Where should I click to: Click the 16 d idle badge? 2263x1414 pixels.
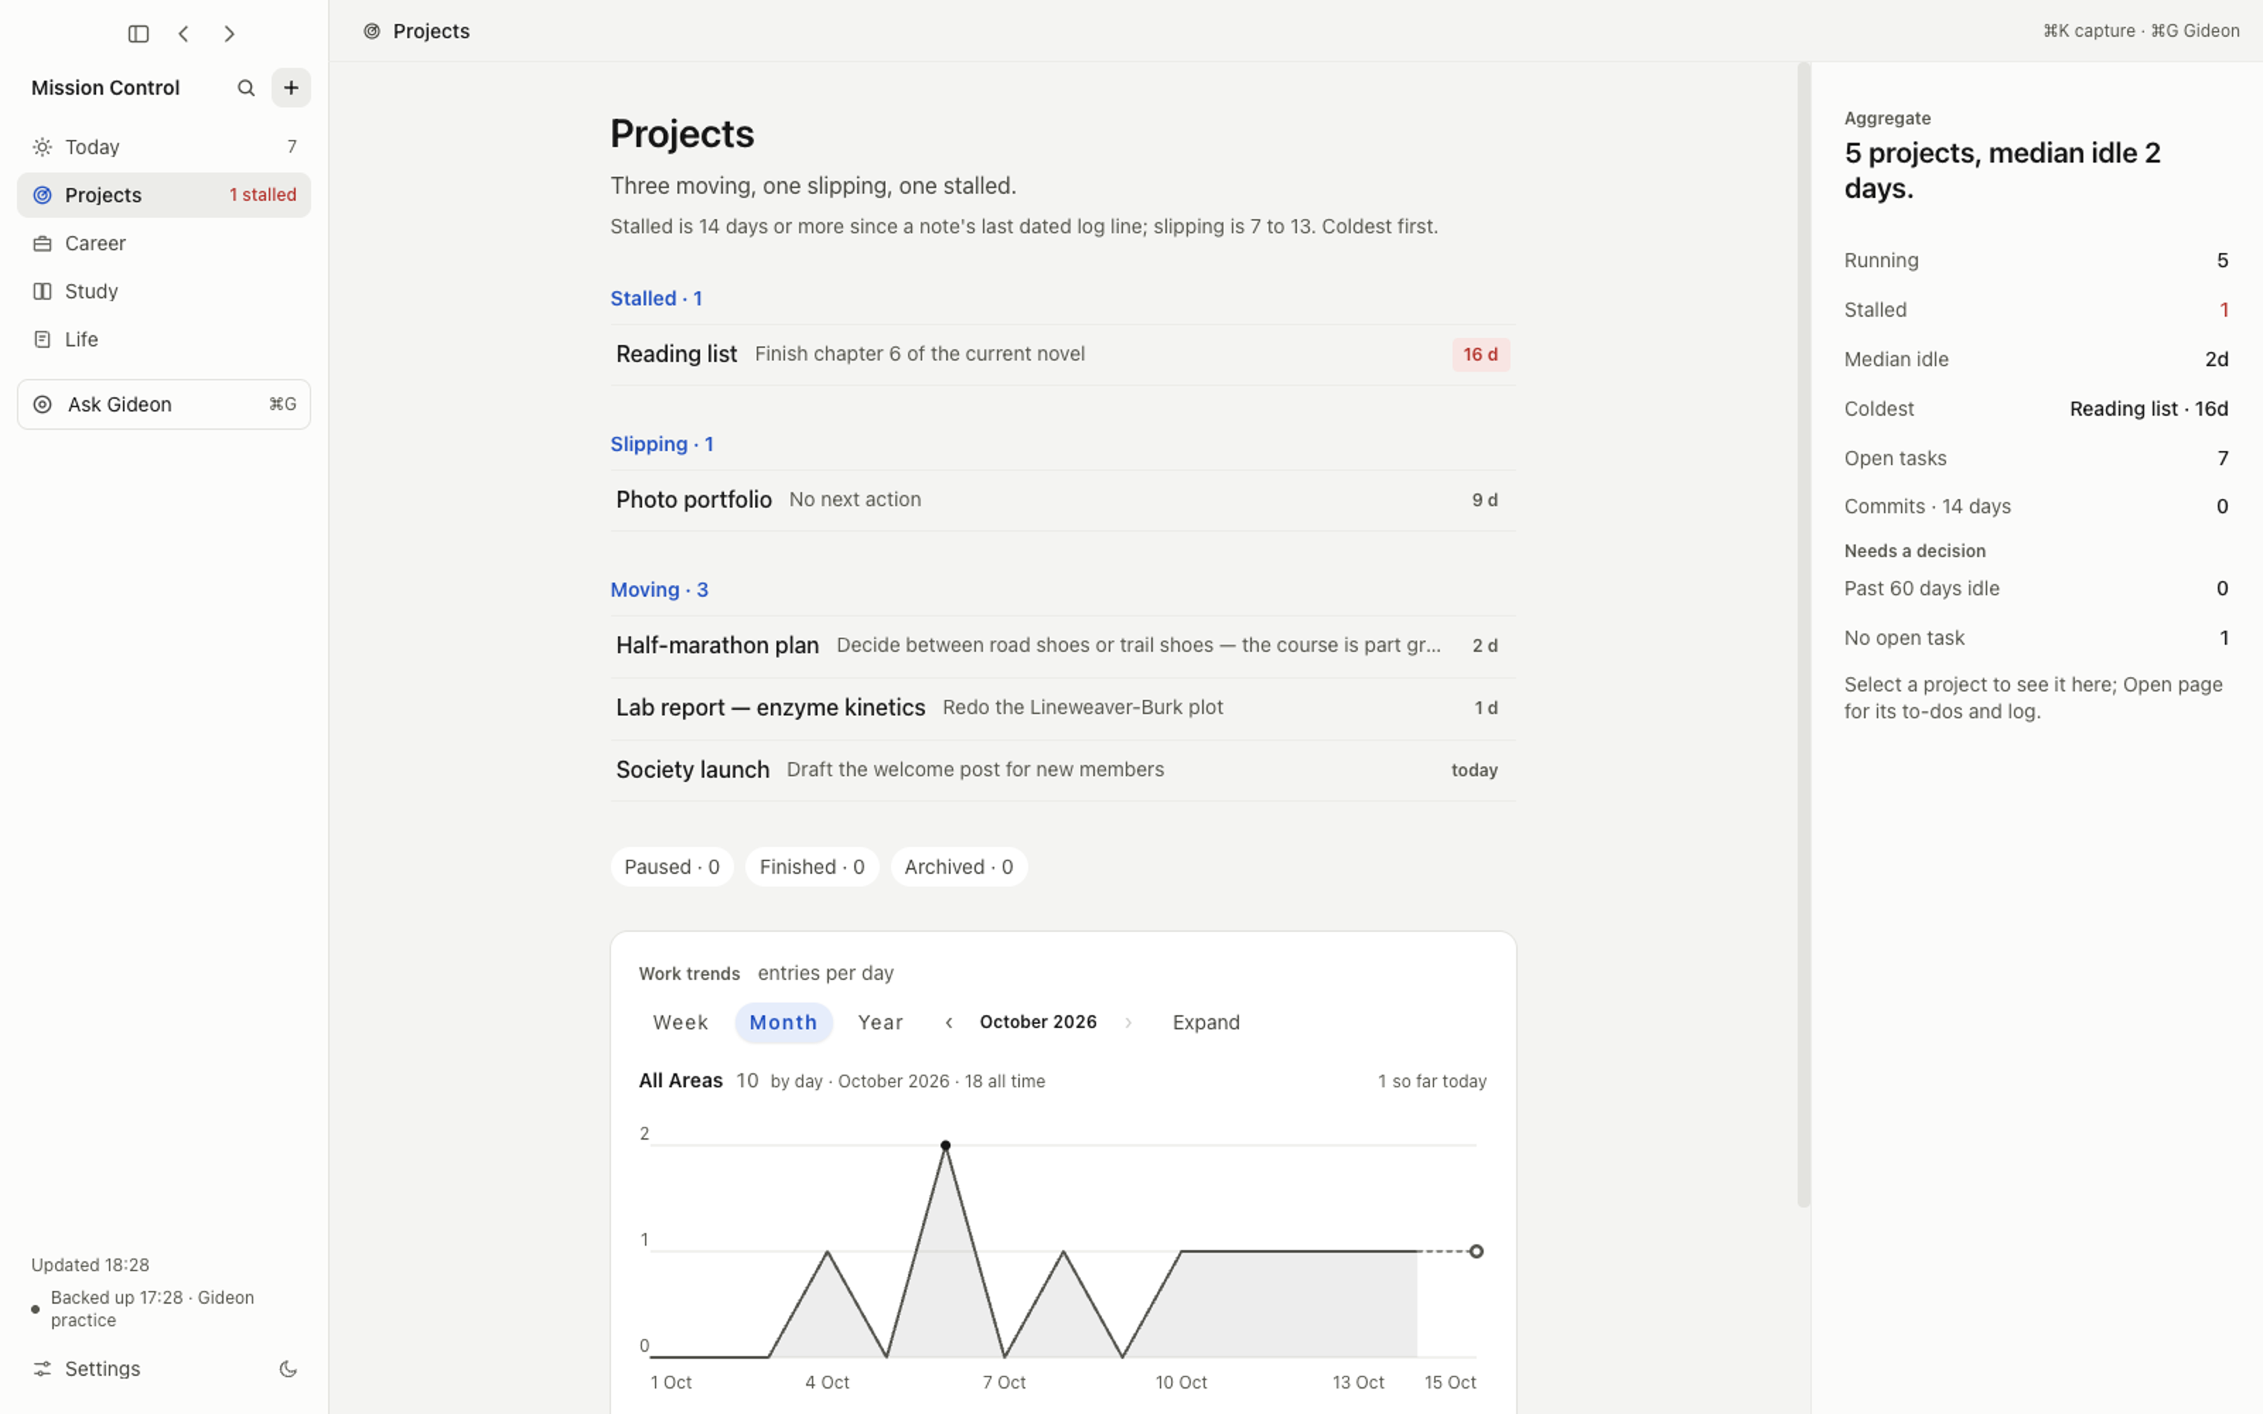(1480, 354)
